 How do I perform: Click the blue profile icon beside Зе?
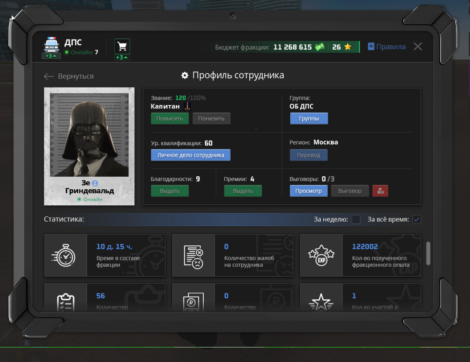95,183
